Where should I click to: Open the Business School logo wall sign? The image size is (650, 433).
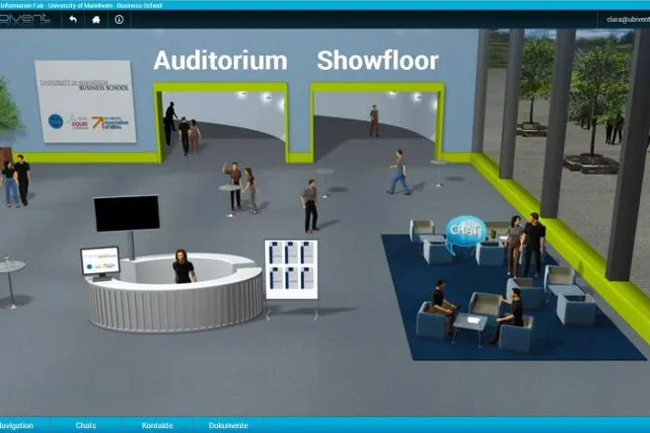coord(86,102)
